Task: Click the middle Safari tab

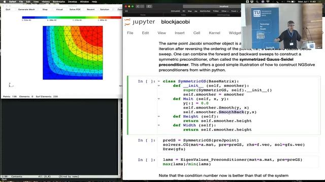Action: [183, 15]
